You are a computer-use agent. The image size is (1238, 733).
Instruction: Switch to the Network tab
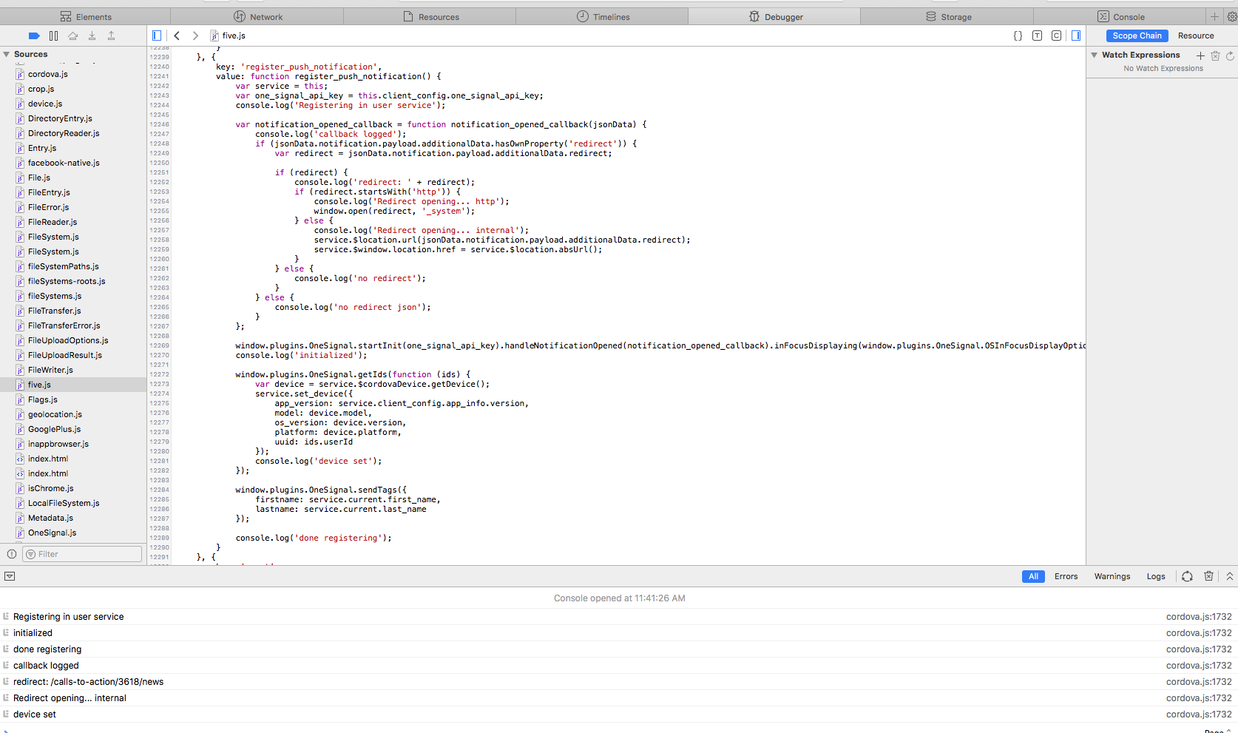point(257,16)
